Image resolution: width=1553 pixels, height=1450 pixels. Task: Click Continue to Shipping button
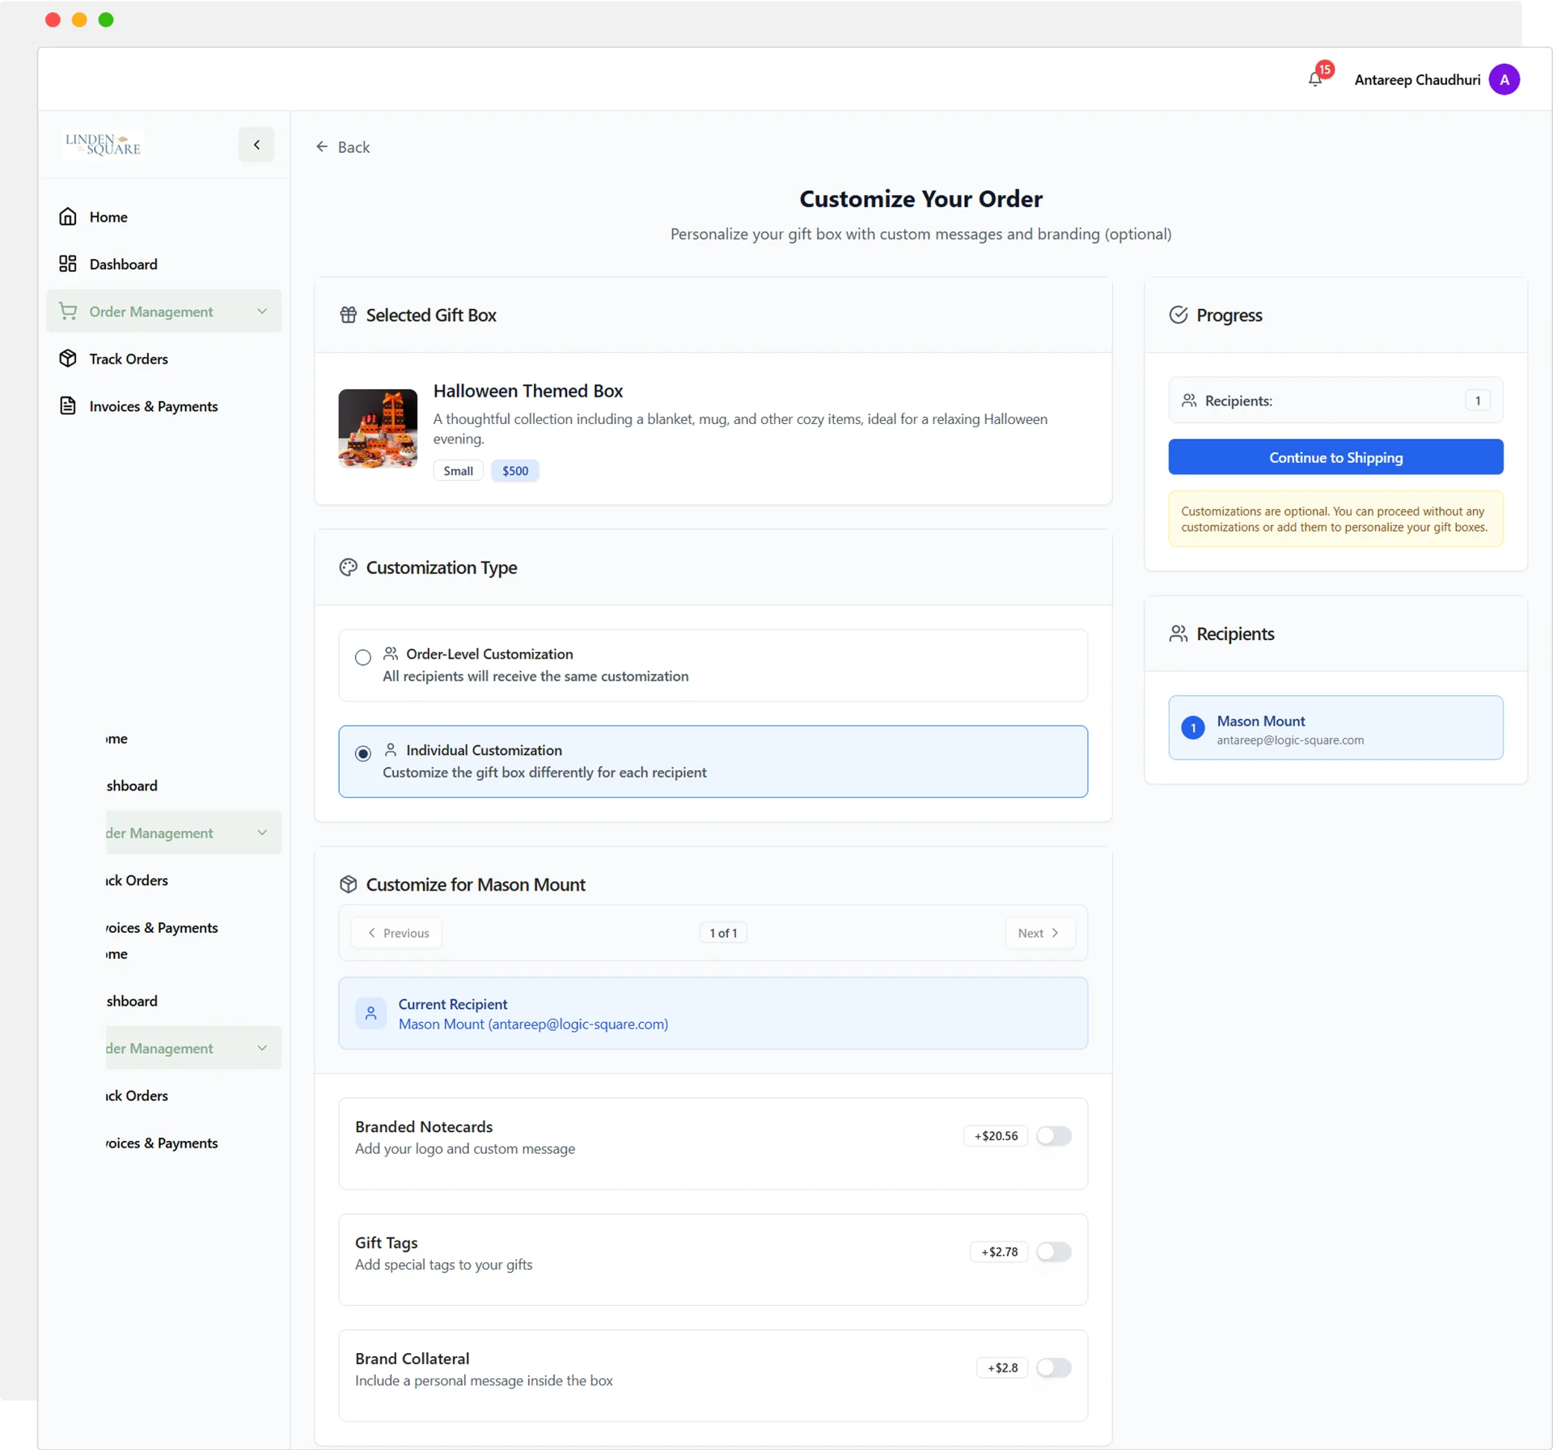tap(1335, 457)
